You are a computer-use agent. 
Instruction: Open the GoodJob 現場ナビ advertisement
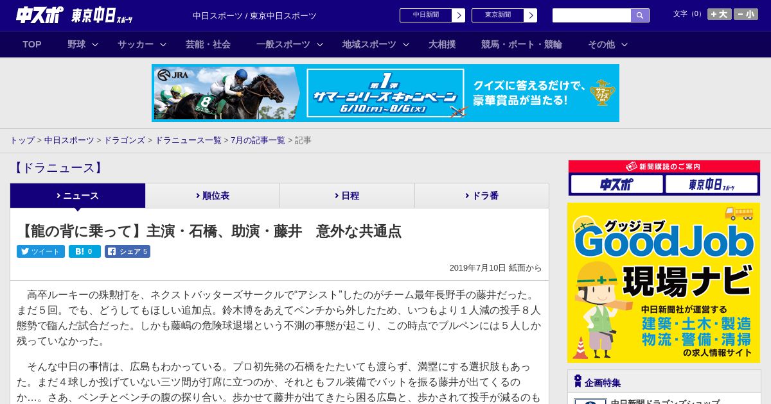click(664, 283)
